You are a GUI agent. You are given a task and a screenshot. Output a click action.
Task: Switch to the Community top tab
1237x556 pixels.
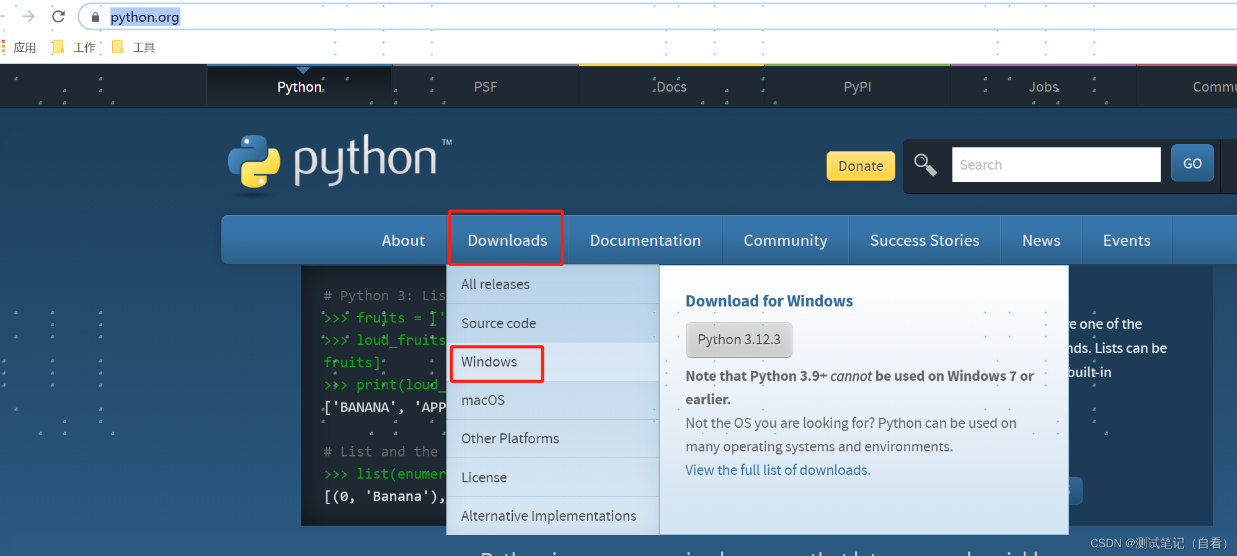coord(1187,86)
